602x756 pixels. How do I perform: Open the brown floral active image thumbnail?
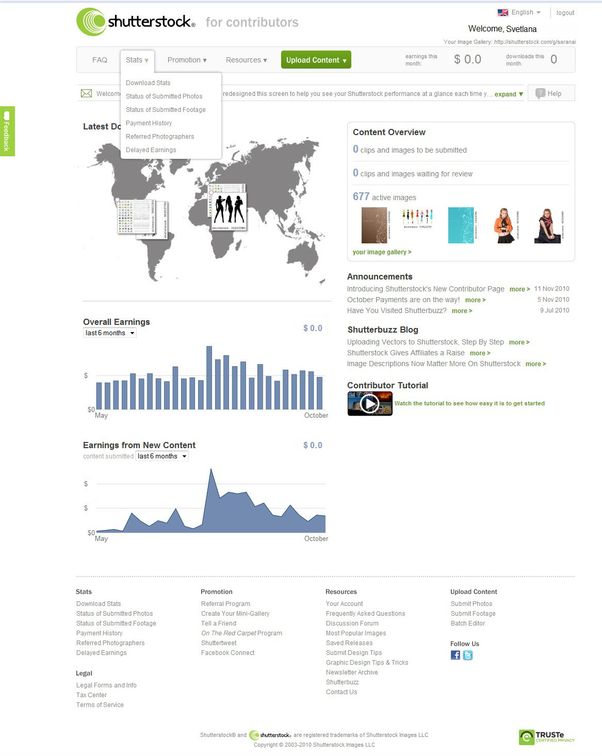[x=375, y=225]
